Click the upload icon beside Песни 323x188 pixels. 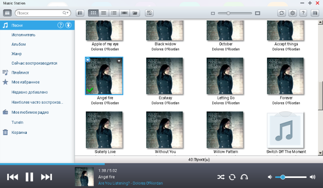click(x=68, y=25)
